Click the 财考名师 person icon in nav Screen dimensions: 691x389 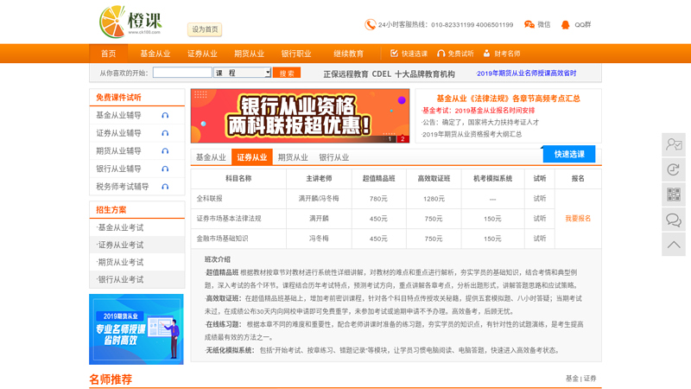click(x=486, y=54)
